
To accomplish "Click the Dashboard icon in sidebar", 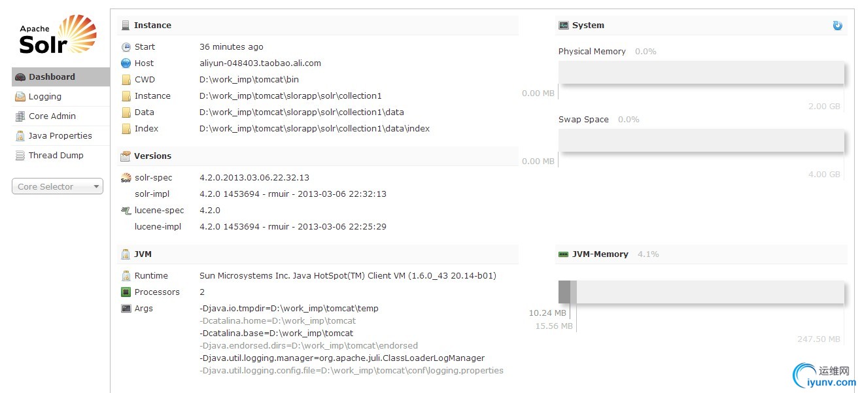I will tap(20, 77).
